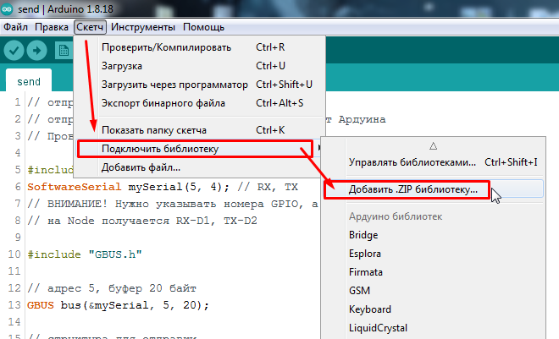Viewport: 559px width, 339px height.
Task: Select Экспорт бинарного файла
Action: click(200, 103)
